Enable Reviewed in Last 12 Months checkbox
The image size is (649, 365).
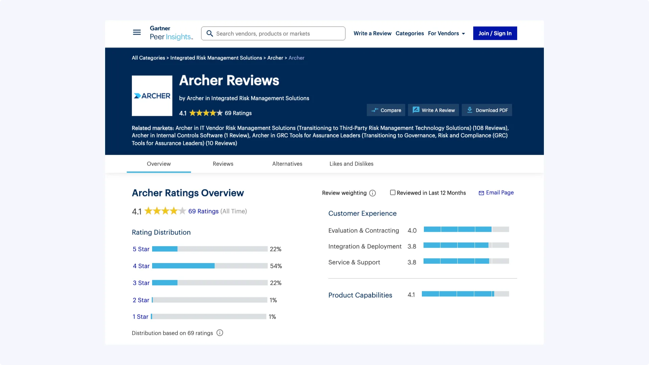click(x=392, y=193)
